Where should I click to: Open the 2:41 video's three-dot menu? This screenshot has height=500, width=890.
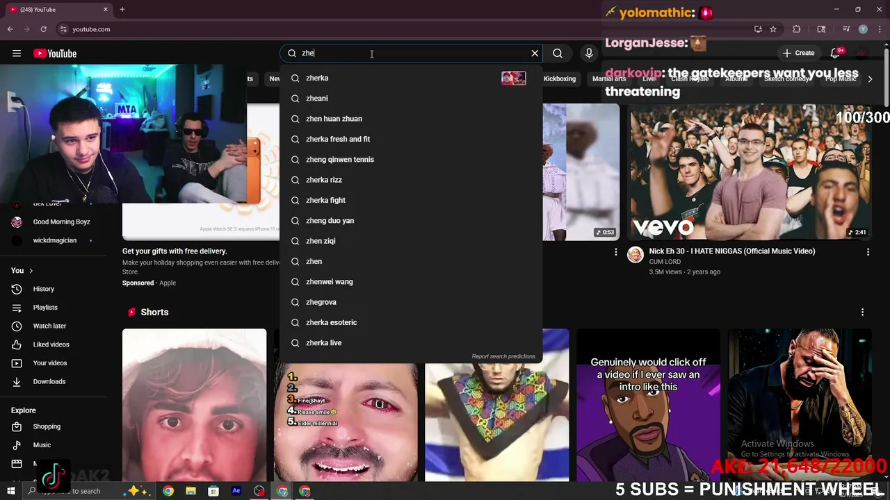pos(868,252)
